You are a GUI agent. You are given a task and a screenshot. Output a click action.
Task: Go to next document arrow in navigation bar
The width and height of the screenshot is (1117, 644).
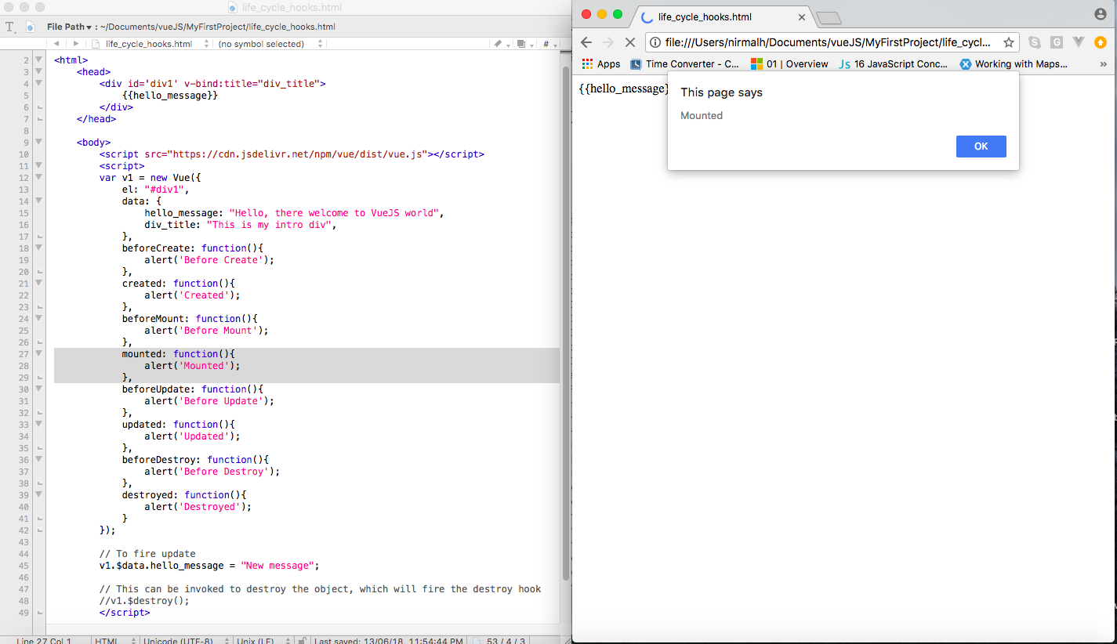[x=75, y=44]
